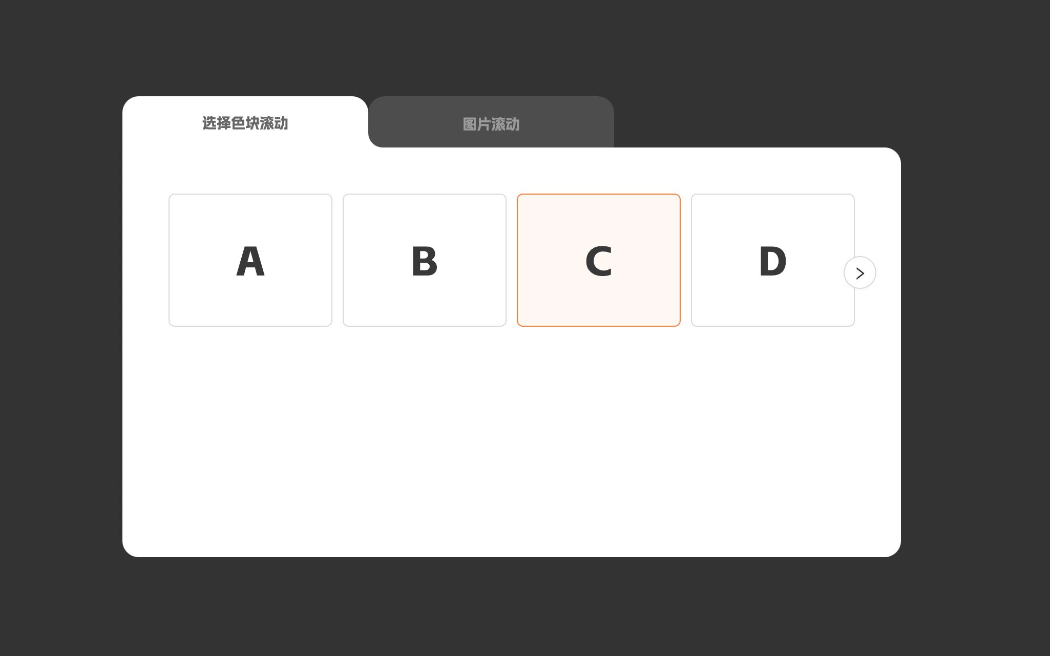Select block D in the carousel
Screen dimensions: 1050x656
coord(771,259)
